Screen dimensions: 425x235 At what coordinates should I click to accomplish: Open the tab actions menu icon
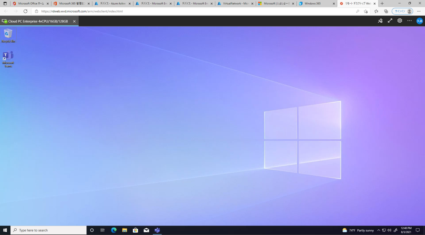[5, 4]
